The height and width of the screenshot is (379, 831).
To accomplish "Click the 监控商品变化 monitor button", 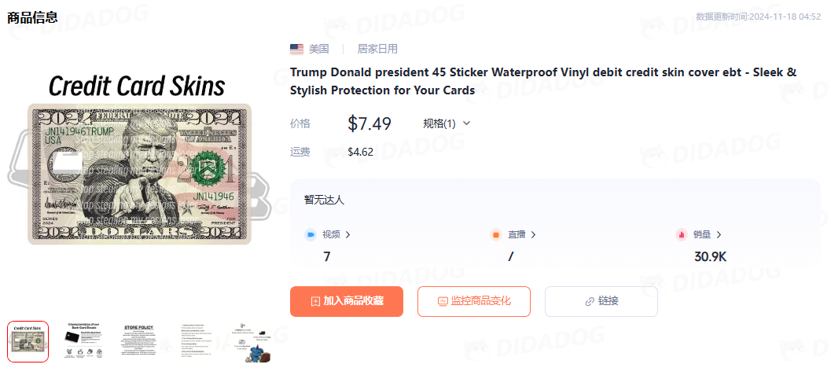I will tap(474, 302).
